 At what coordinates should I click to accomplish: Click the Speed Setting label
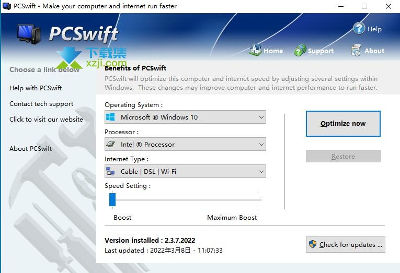(128, 186)
